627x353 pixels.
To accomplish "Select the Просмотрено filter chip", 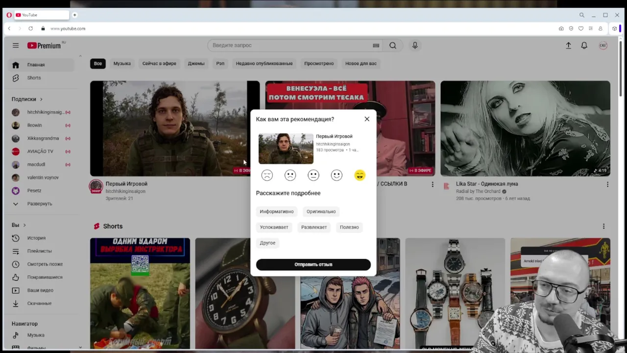I will [319, 63].
